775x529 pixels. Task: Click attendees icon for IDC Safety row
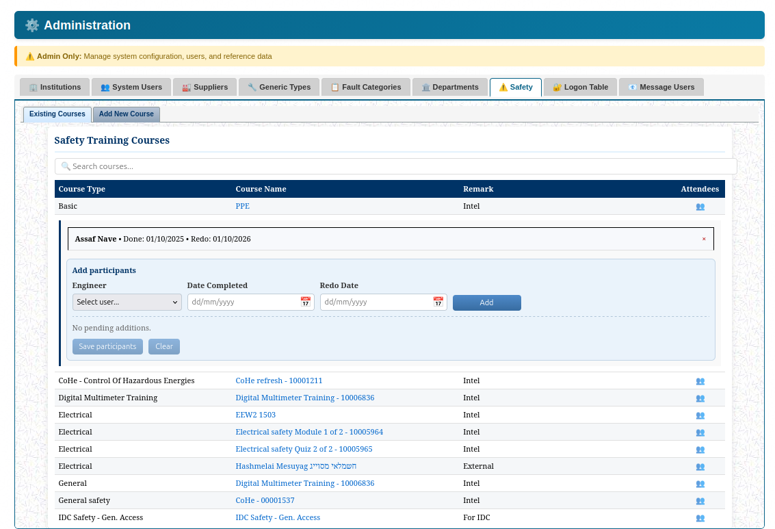point(700,517)
